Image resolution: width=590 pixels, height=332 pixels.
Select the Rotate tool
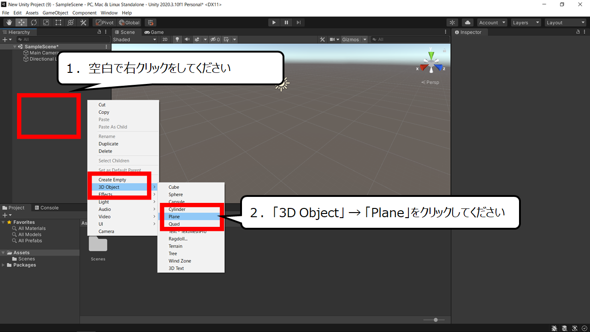coord(34,23)
